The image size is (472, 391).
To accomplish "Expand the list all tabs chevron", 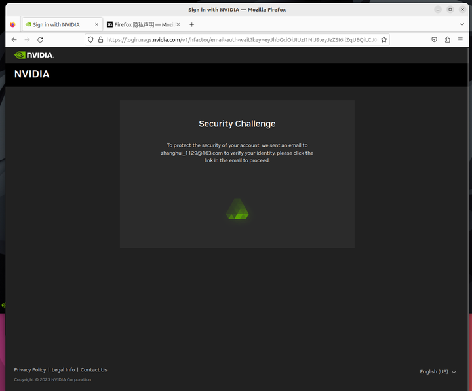I will (x=462, y=24).
